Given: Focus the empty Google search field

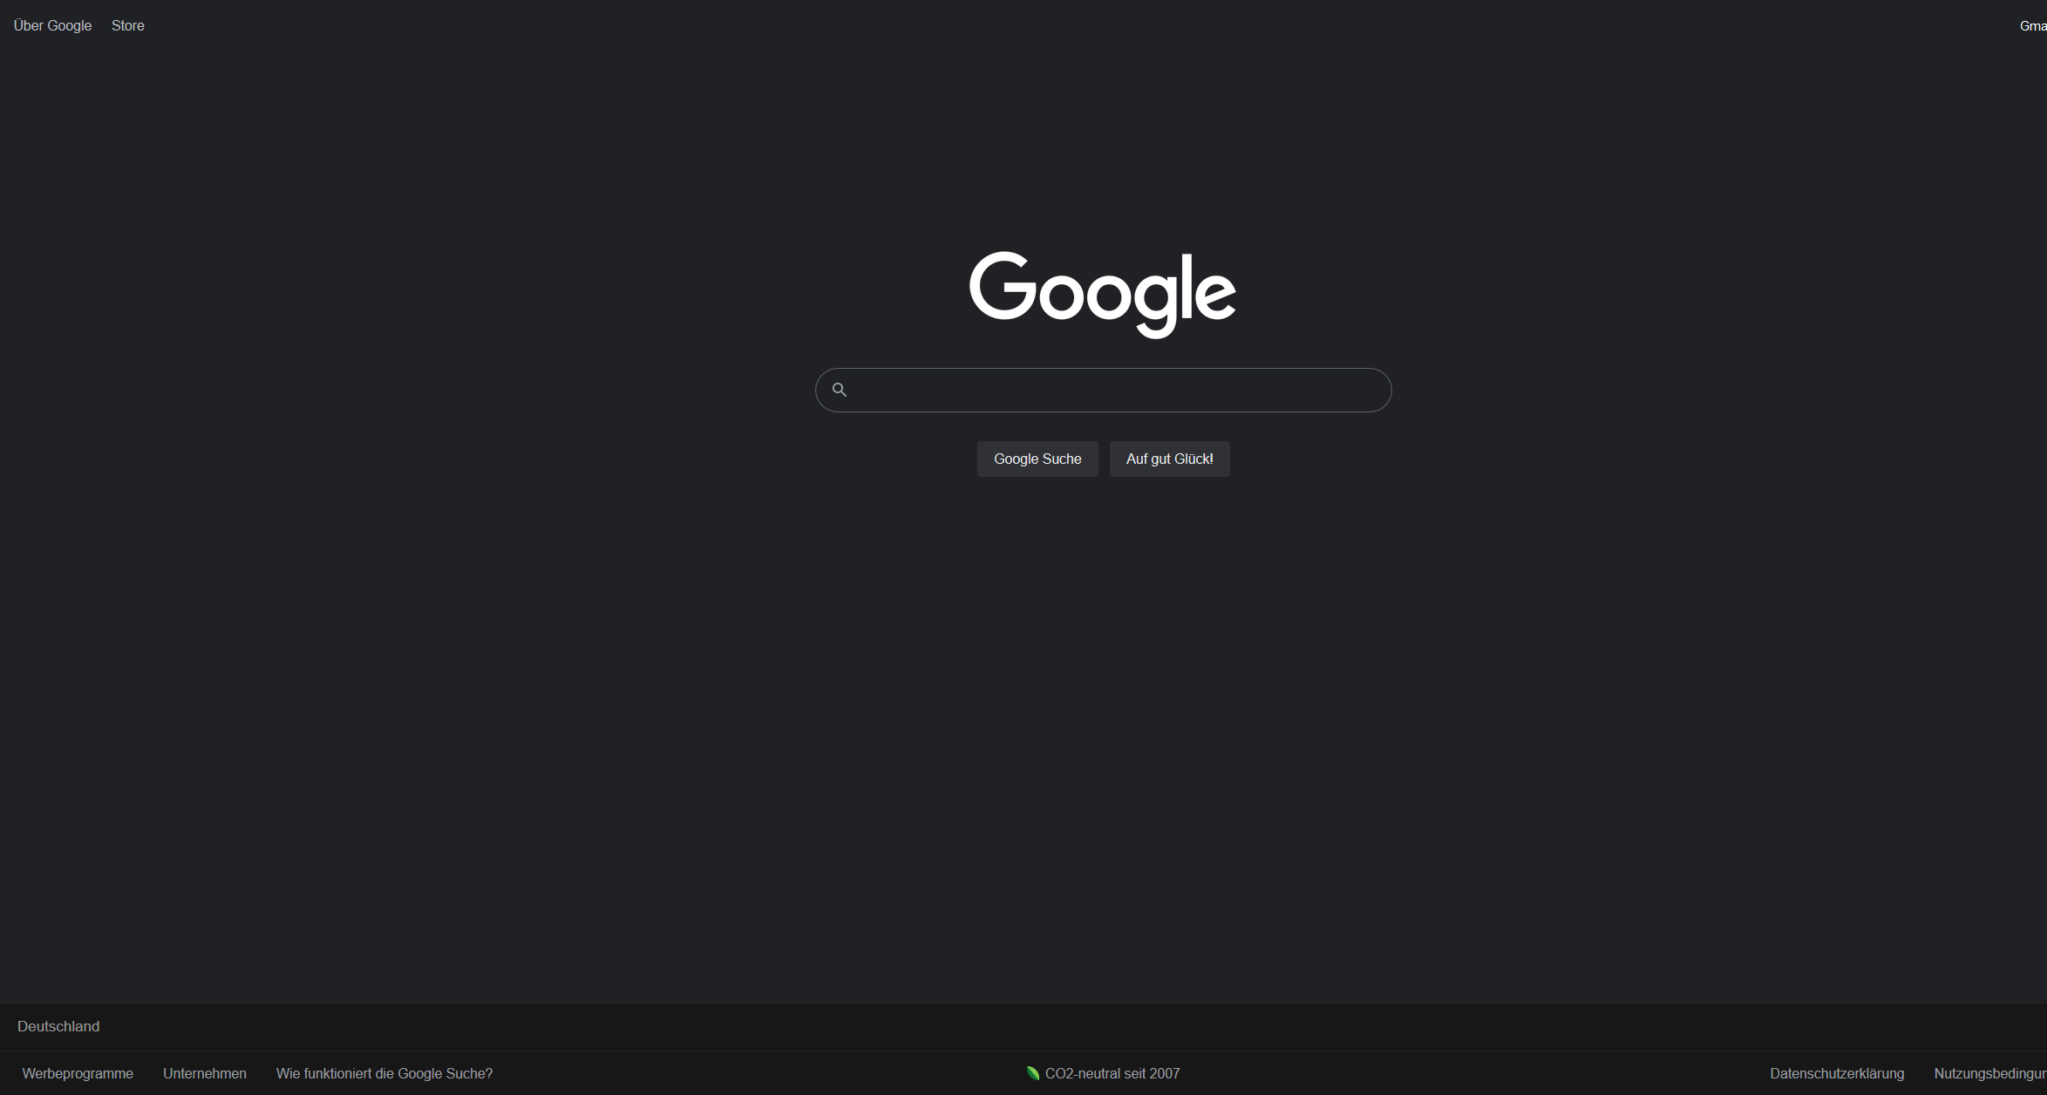Looking at the screenshot, I should pyautogui.click(x=1116, y=390).
